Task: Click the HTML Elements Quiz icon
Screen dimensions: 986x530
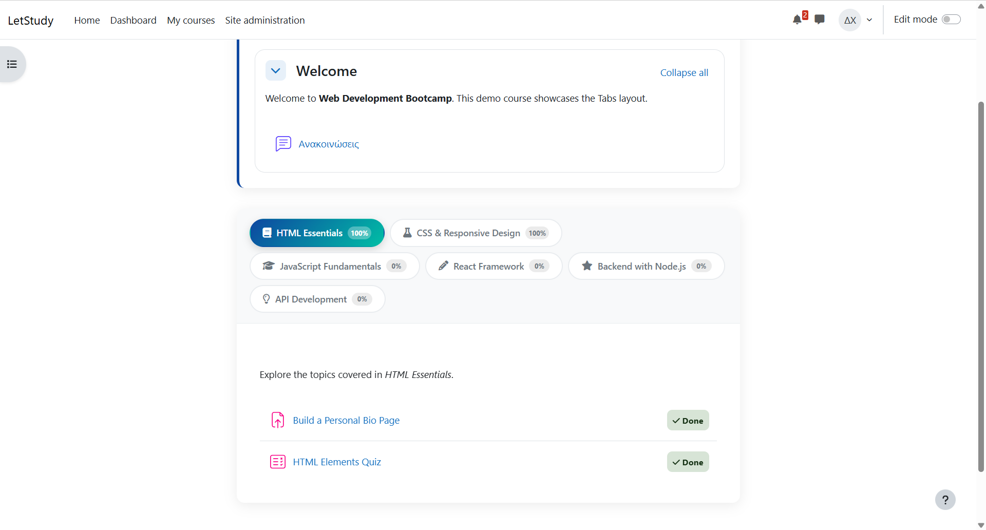Action: pyautogui.click(x=278, y=462)
